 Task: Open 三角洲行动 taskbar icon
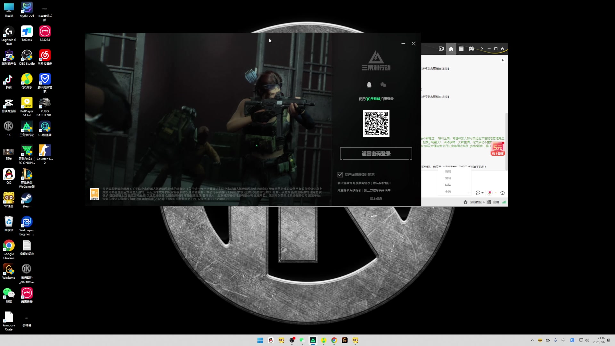pyautogui.click(x=313, y=340)
